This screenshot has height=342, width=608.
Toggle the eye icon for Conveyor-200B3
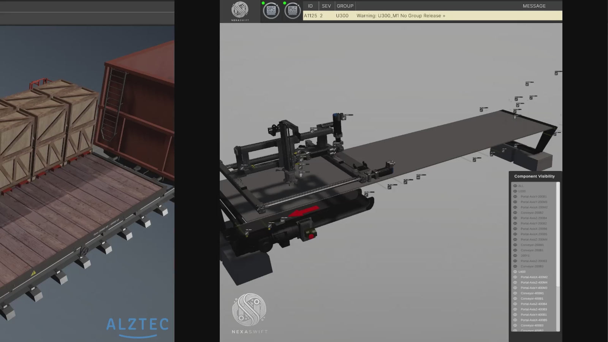[515, 266]
